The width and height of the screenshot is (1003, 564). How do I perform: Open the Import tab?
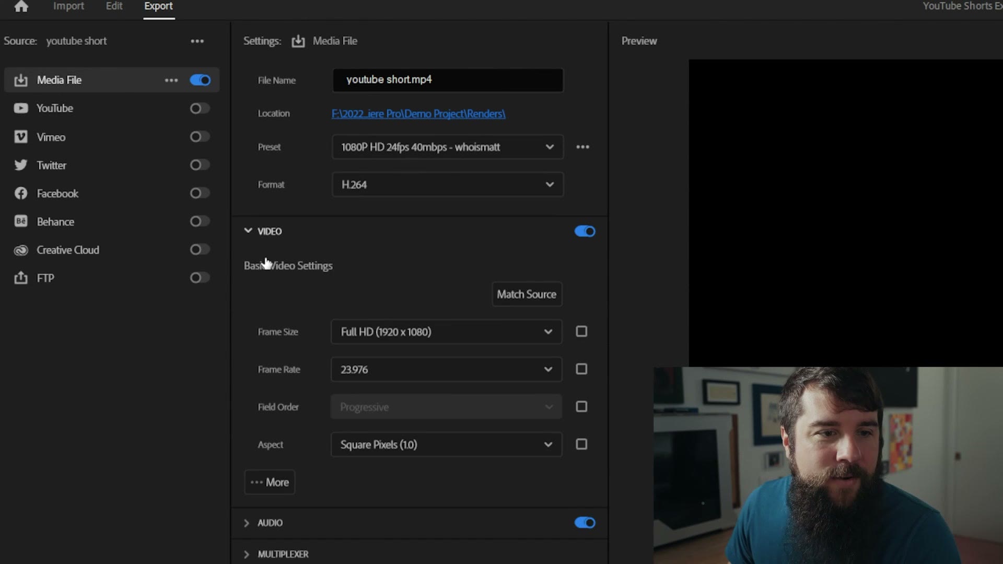[68, 6]
